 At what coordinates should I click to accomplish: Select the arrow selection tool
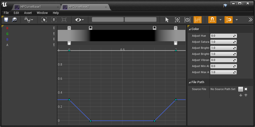[167, 20]
